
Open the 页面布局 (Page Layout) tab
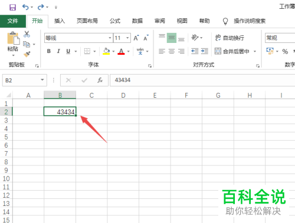(87, 21)
